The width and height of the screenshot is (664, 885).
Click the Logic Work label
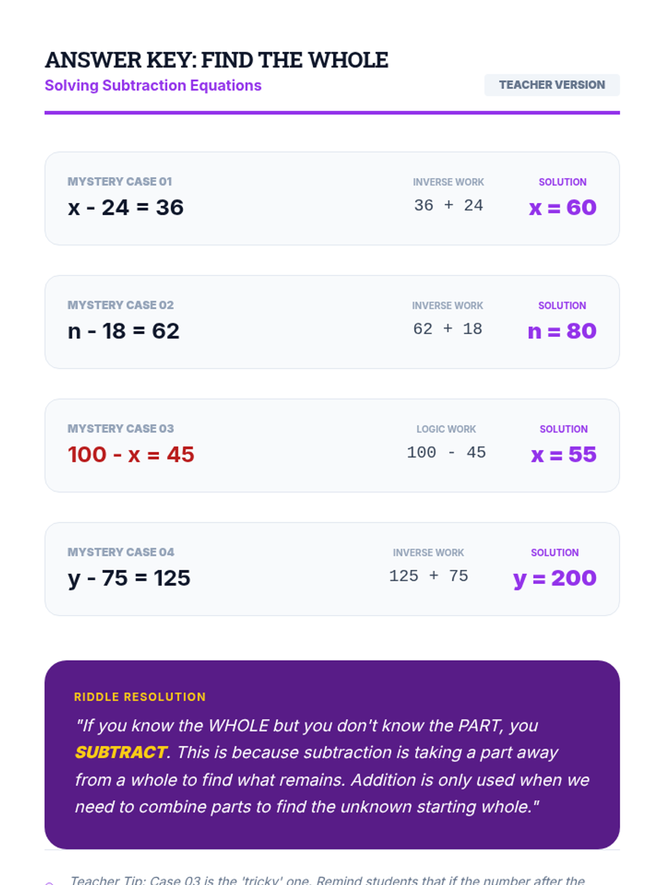446,429
